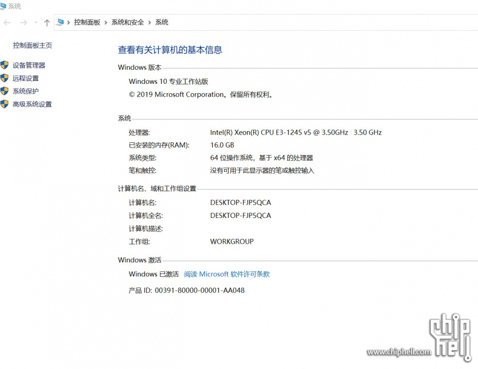The height and width of the screenshot is (369, 478).
Task: Click shield icon beside 系统保护
Action: 4,91
